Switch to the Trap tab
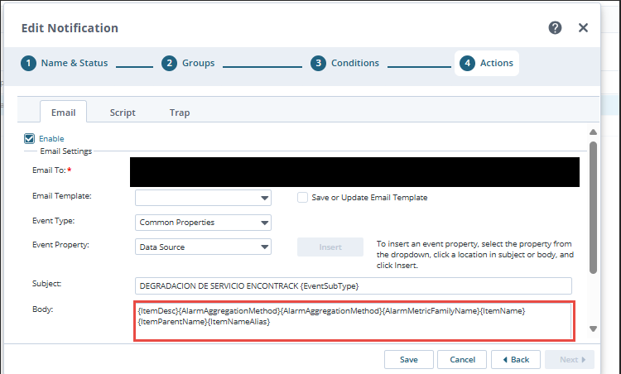This screenshot has height=374, width=621. (180, 113)
